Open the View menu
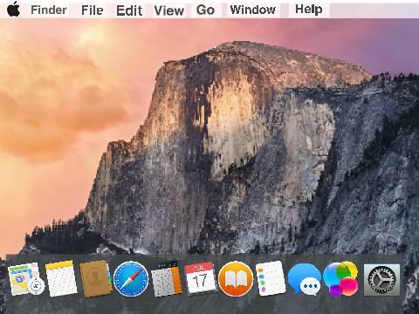The width and height of the screenshot is (419, 314). coord(169,10)
